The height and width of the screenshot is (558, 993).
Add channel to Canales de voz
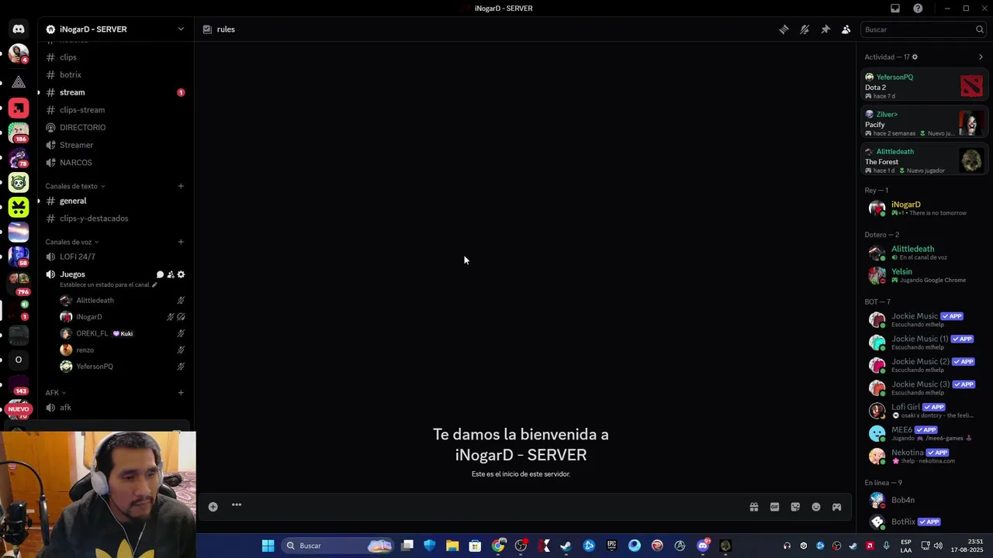(x=181, y=242)
